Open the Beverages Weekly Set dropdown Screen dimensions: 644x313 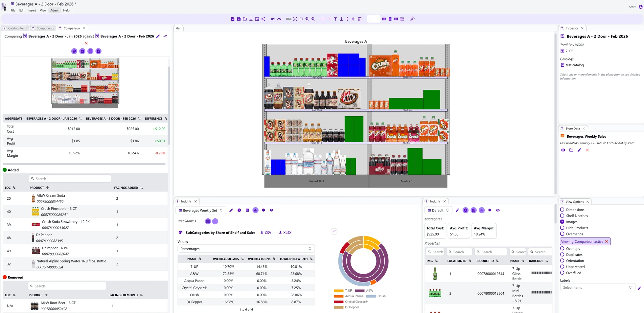pos(200,210)
